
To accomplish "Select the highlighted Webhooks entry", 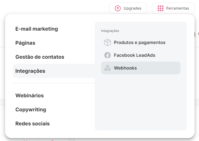I will [x=141, y=68].
